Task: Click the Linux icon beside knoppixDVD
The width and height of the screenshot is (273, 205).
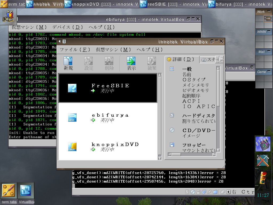Action: pyautogui.click(x=72, y=147)
